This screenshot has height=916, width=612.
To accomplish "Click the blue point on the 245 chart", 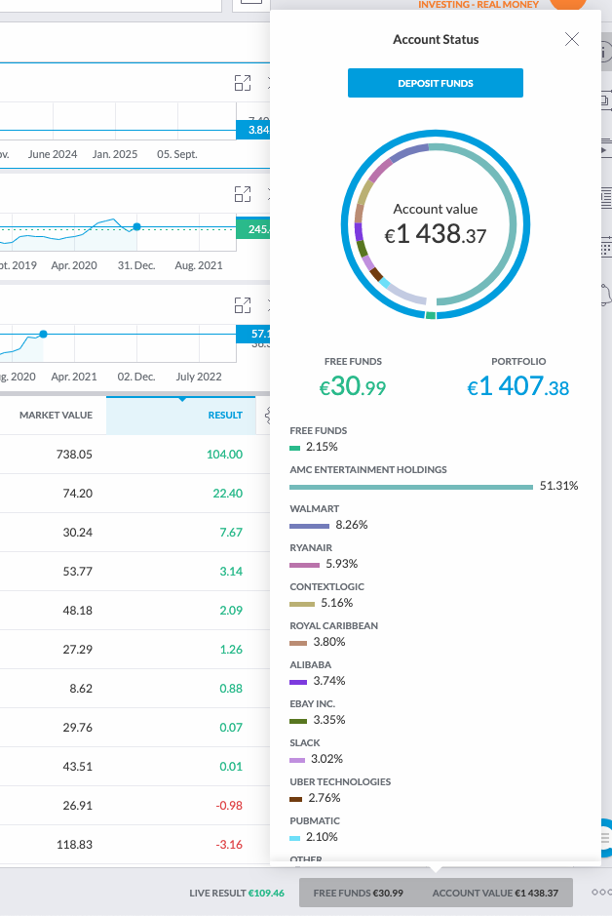I will click(x=136, y=226).
